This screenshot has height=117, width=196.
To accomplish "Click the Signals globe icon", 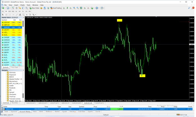I will 48,8.
